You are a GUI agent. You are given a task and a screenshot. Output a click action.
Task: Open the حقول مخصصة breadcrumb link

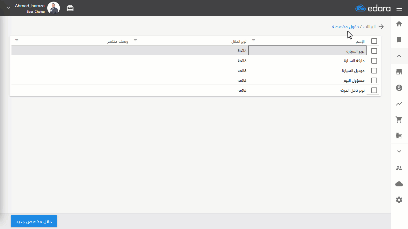click(346, 27)
